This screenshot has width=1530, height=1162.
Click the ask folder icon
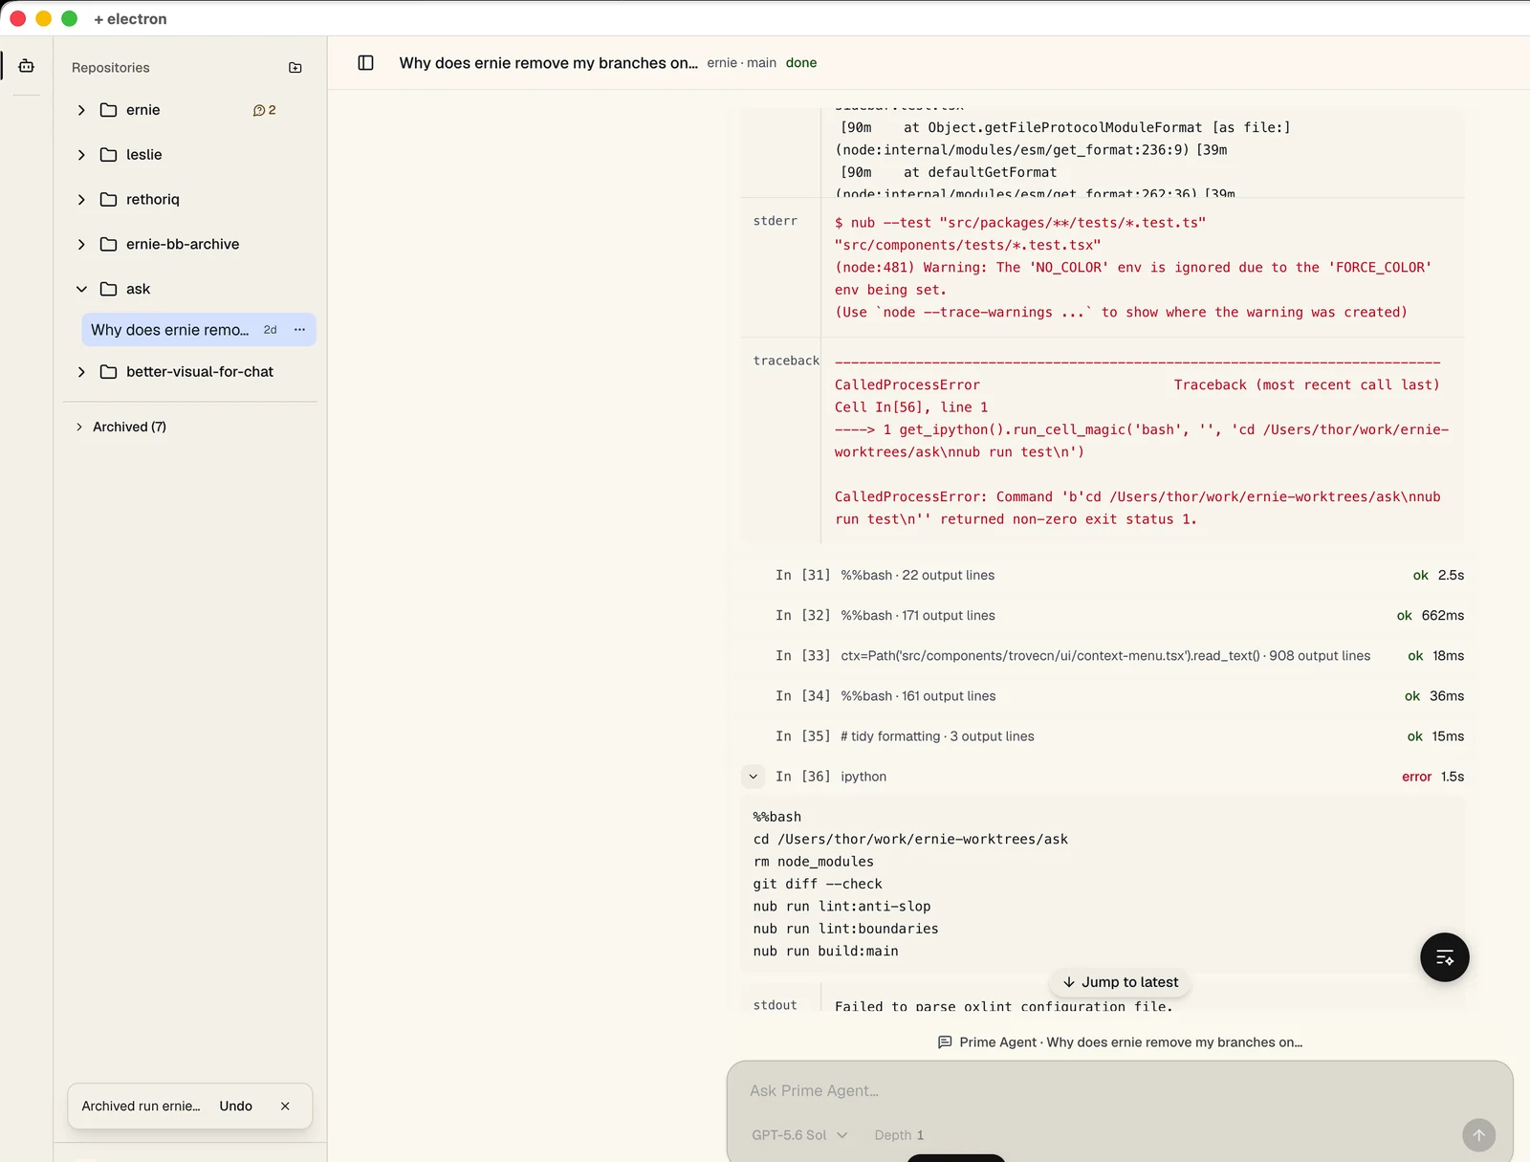pos(109,289)
